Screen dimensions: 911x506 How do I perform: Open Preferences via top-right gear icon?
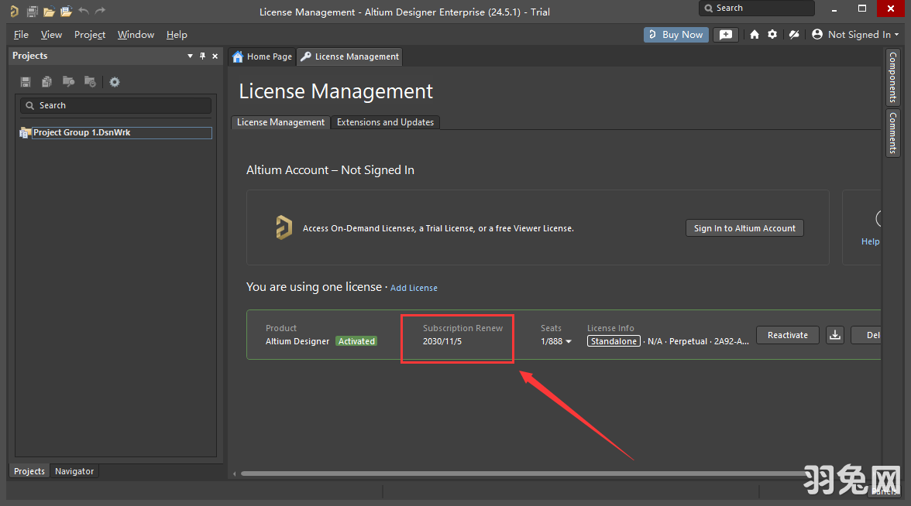point(772,35)
